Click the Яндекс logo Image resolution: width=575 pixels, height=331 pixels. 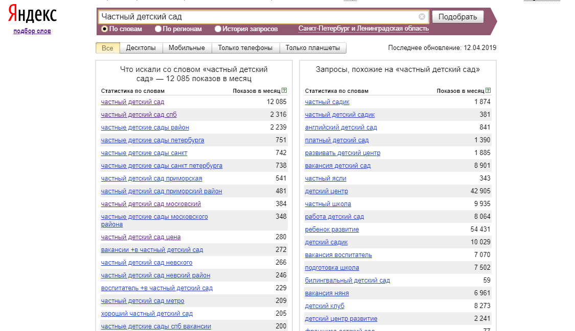click(x=32, y=14)
